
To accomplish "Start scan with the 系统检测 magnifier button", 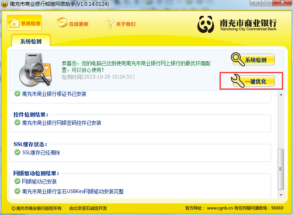I will point(253,60).
